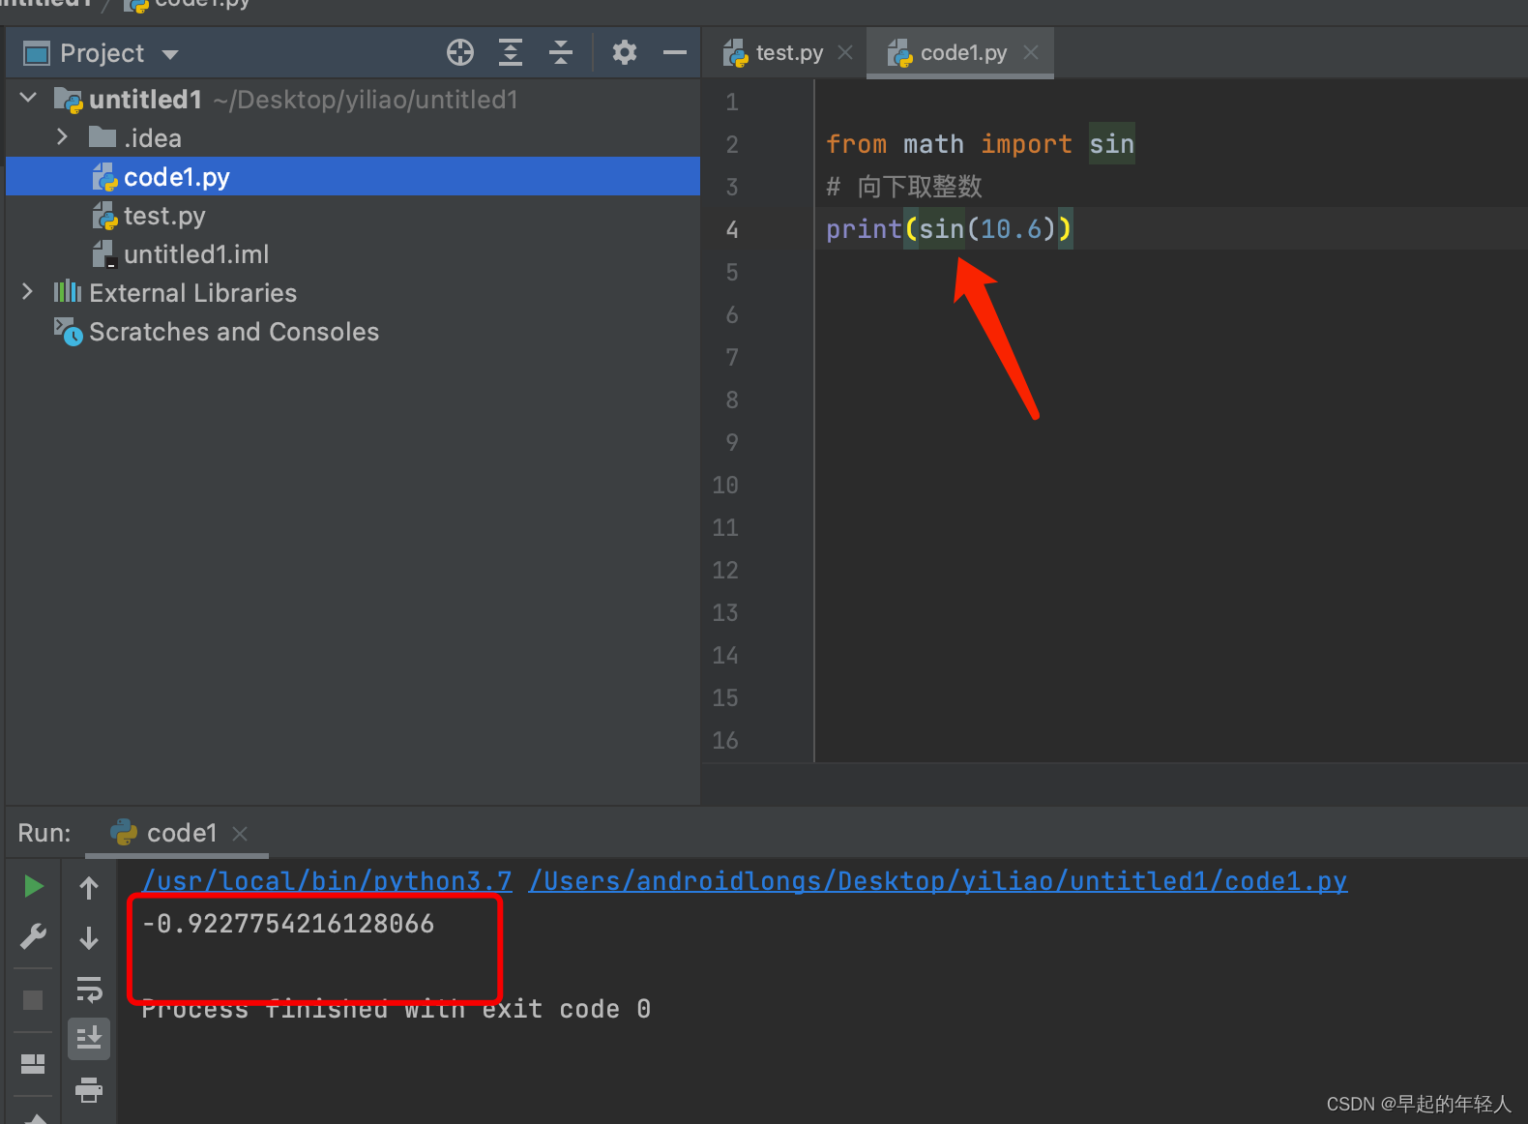The height and width of the screenshot is (1124, 1528).
Task: Select the .idea folder row
Action: [x=353, y=137]
